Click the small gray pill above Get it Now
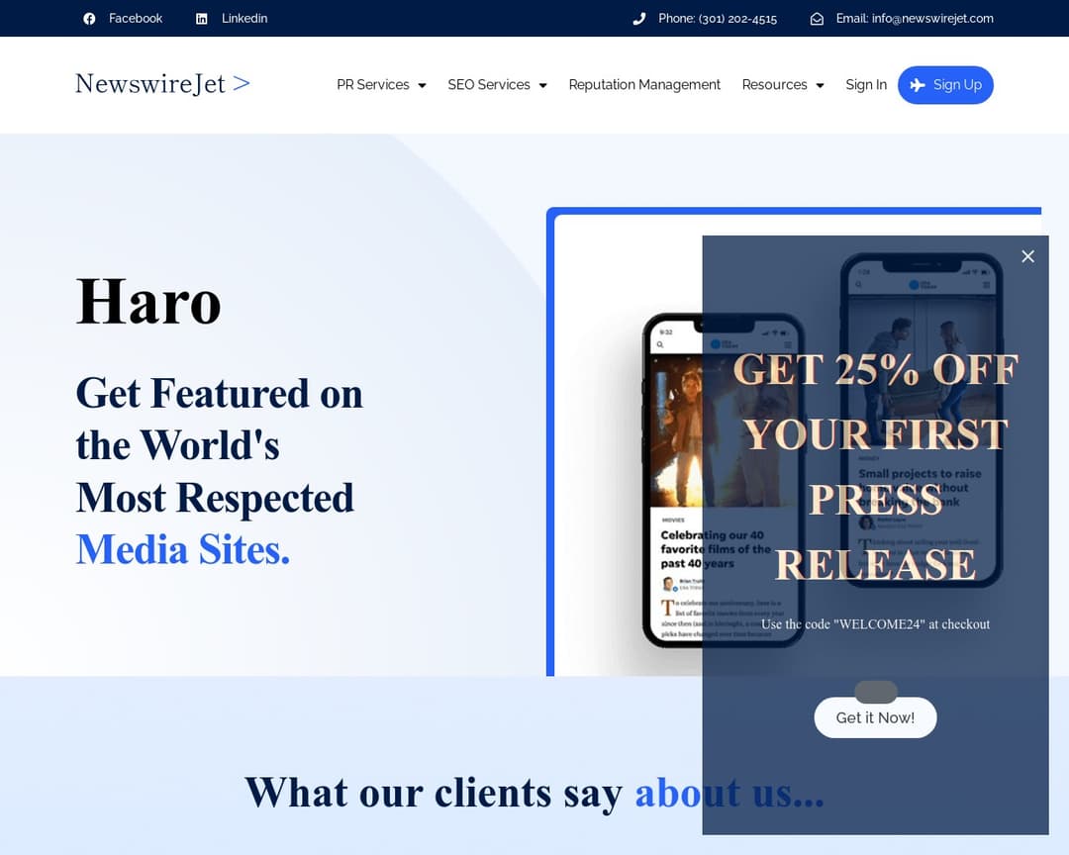This screenshot has height=855, width=1069. coord(875,692)
